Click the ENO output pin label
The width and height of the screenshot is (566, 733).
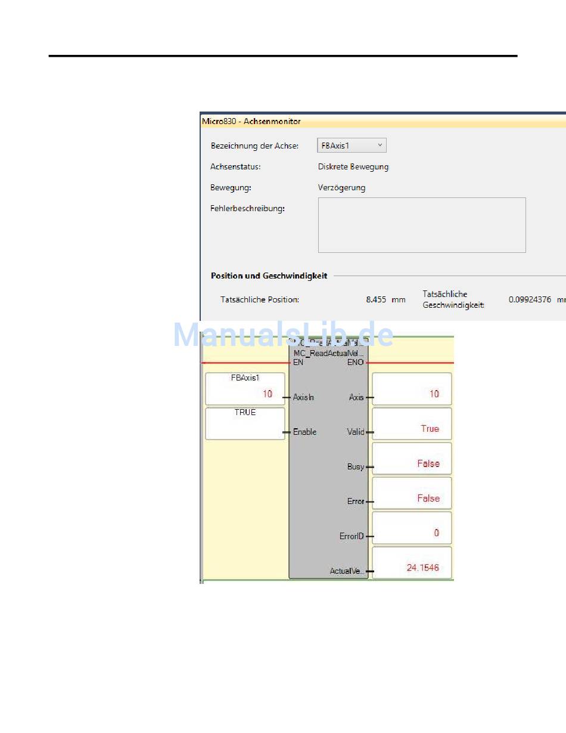pos(355,362)
